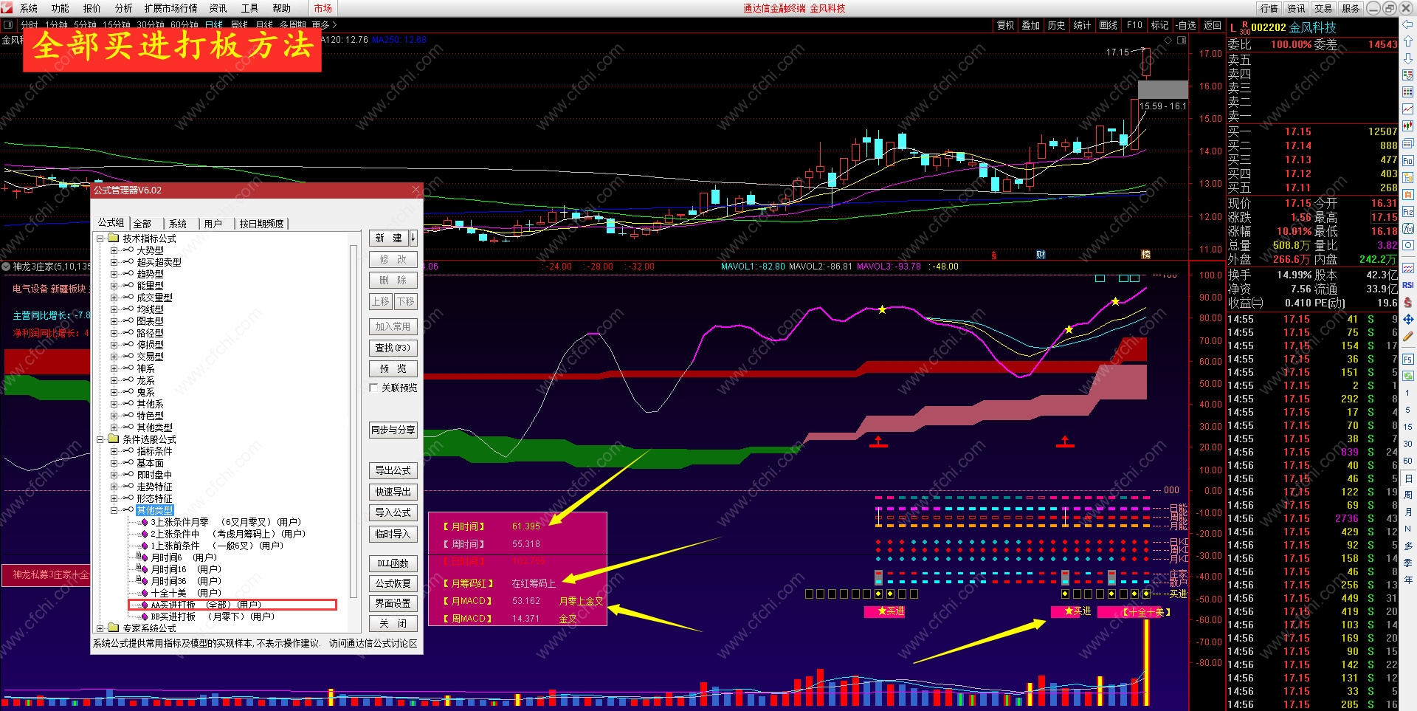The image size is (1417, 711).
Task: Select the 季 quarterly period in right toolbar
Action: 1407,563
